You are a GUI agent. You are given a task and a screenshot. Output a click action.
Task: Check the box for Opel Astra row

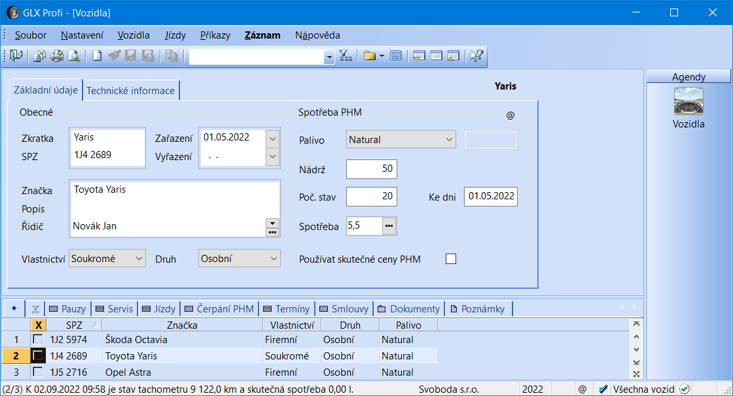tap(38, 372)
